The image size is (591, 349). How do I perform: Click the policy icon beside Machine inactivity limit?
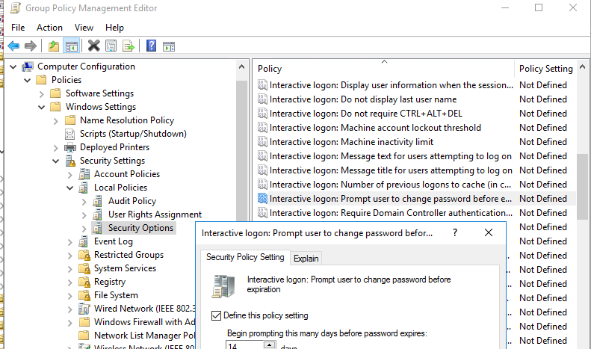[x=262, y=142]
